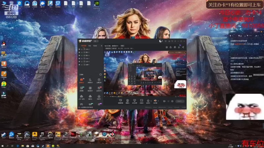Toggle visibility eye of 图片 1 layer

79,52
